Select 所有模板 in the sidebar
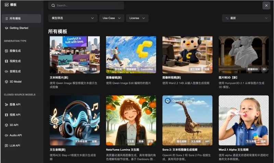The height and width of the screenshot is (163, 274). 22,18
